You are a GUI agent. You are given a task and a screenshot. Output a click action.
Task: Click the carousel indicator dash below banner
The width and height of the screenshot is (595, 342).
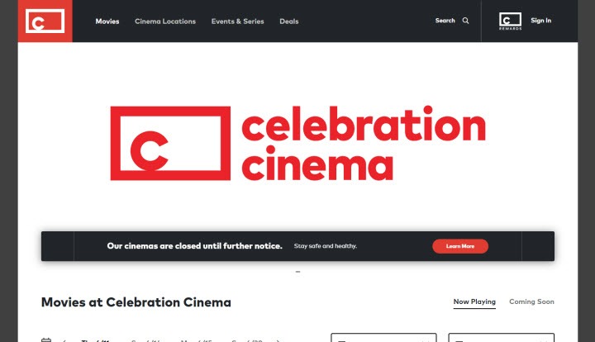[297, 272]
